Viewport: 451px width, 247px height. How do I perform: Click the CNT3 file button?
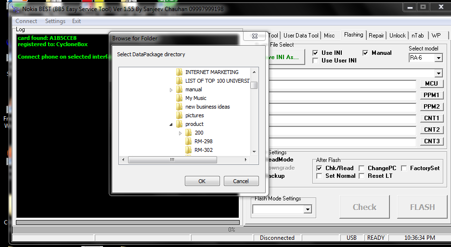pyautogui.click(x=431, y=141)
